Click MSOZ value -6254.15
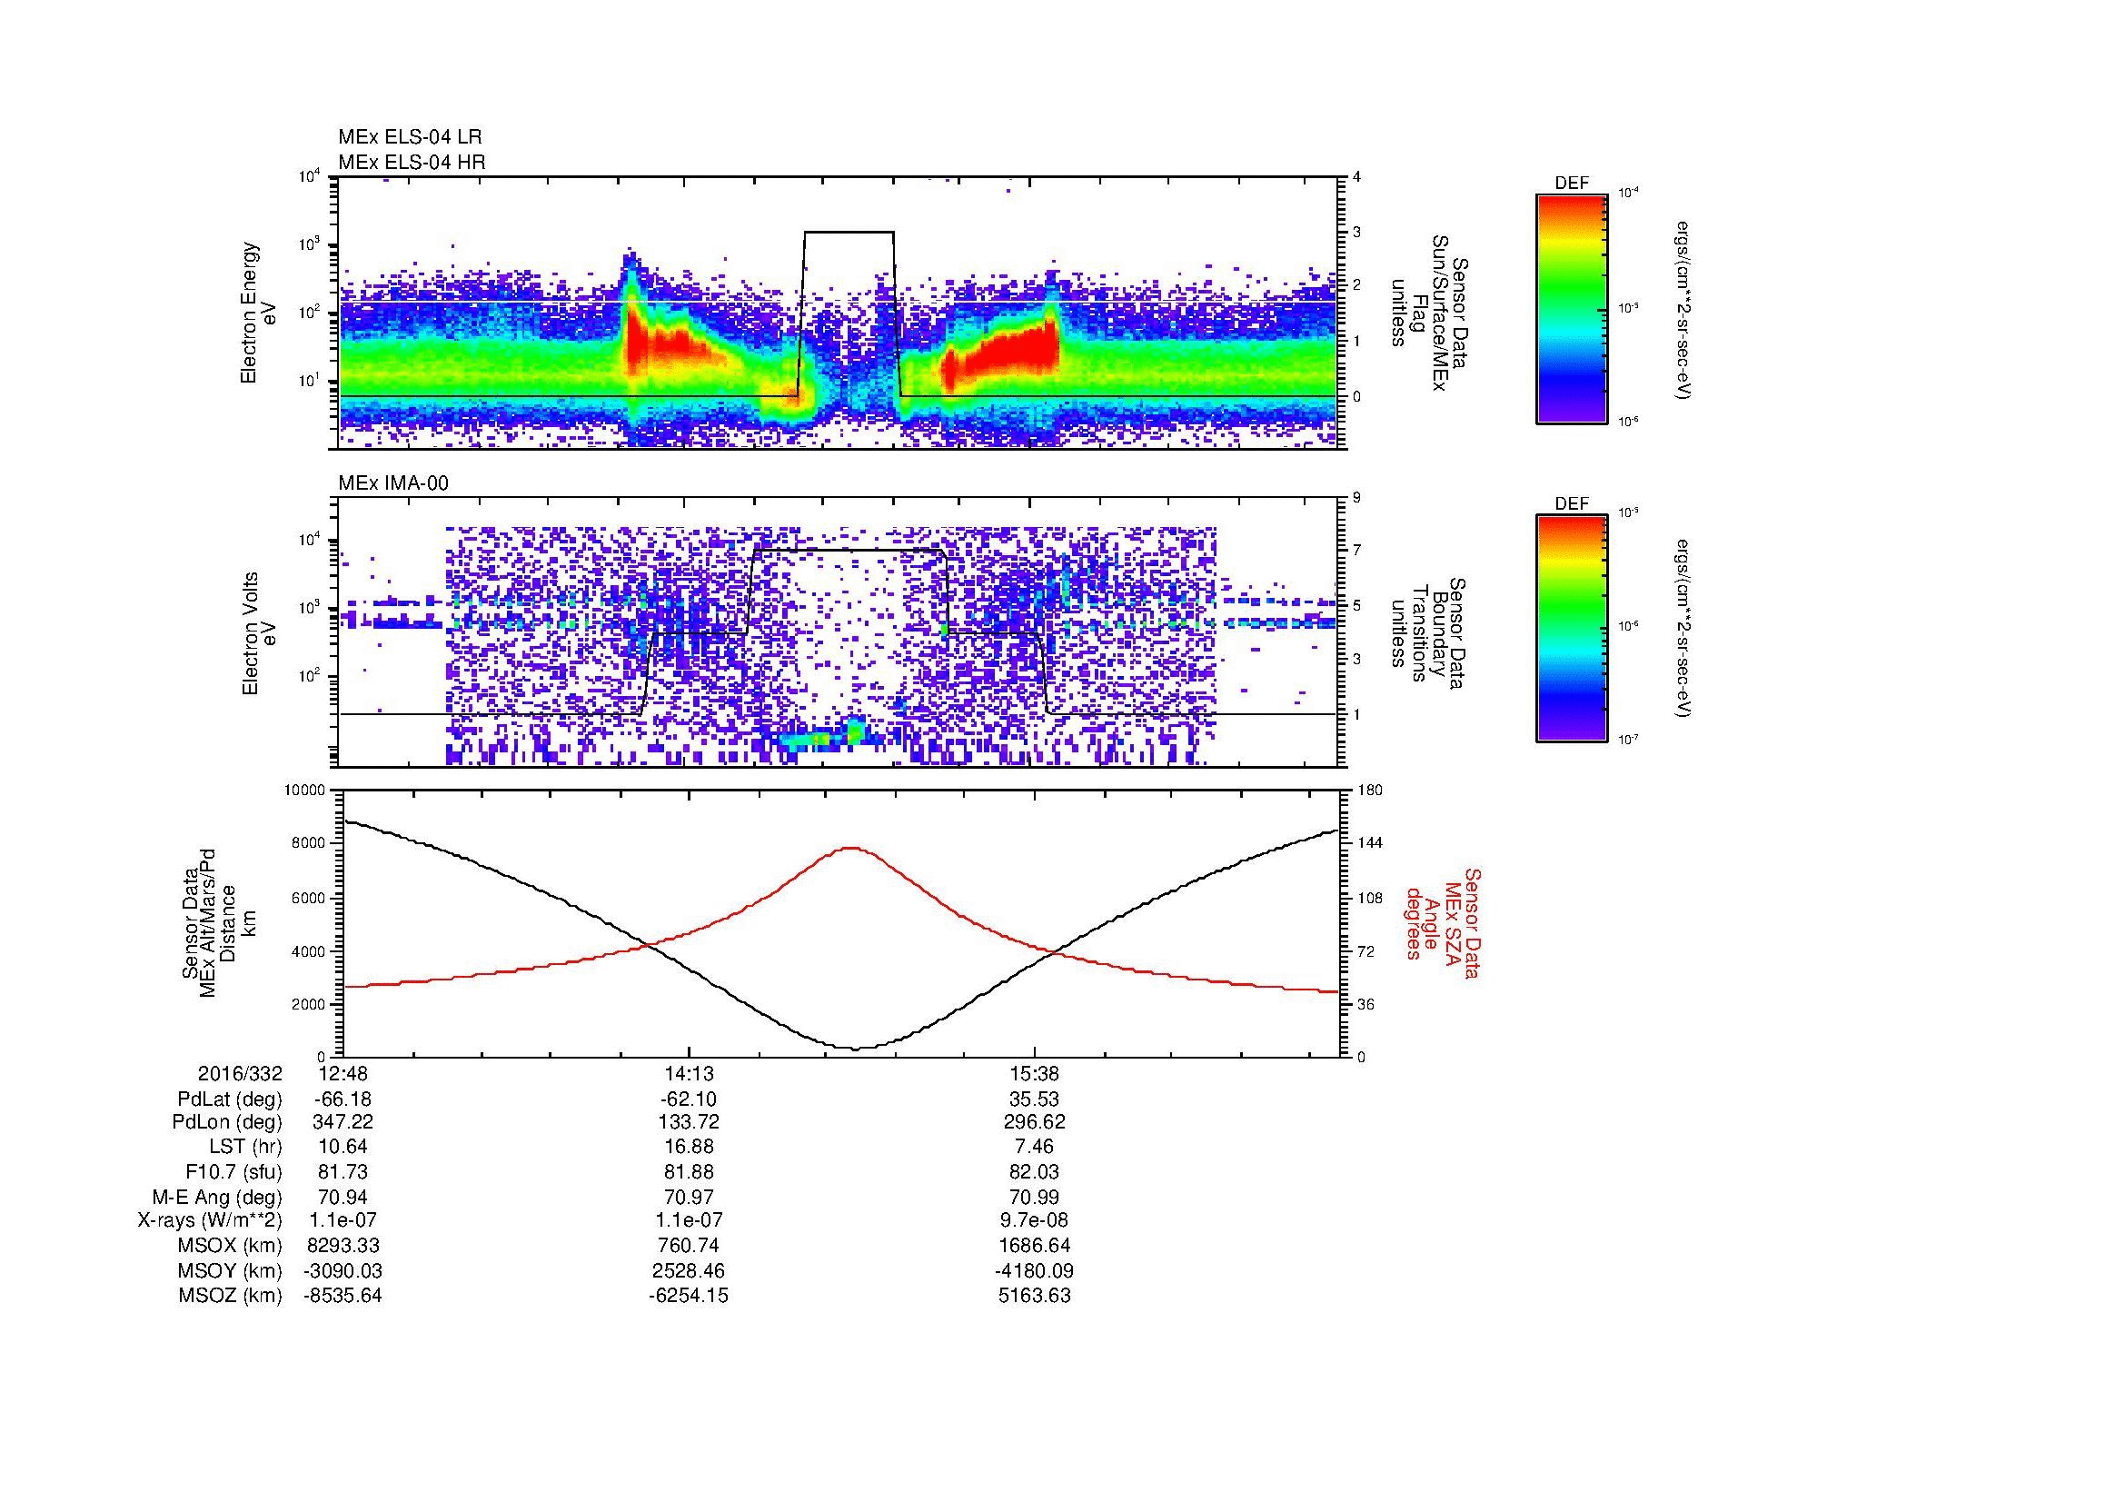Image resolution: width=2125 pixels, height=1502 pixels. point(689,1296)
